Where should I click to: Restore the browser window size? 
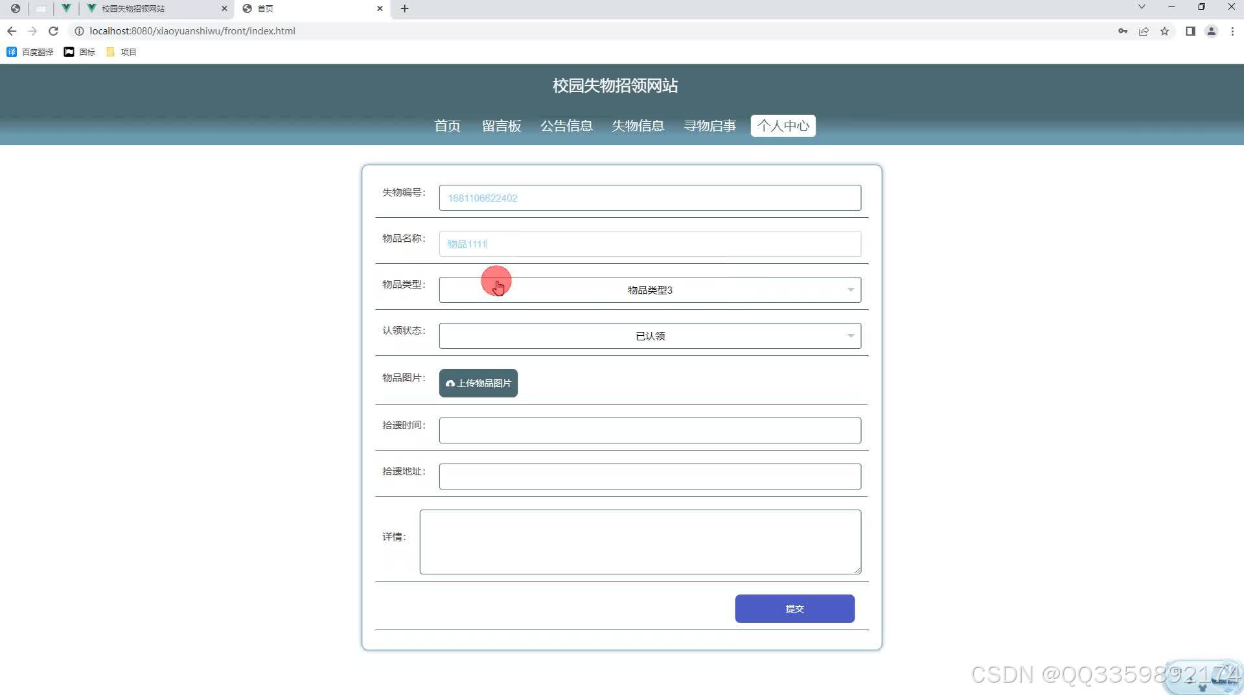1201,7
